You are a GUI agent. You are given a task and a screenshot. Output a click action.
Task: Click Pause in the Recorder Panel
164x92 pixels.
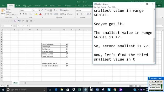pos(152,82)
